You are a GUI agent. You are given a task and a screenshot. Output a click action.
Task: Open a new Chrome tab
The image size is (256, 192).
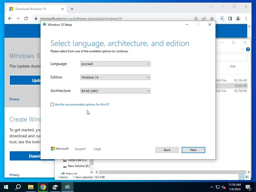(72, 9)
